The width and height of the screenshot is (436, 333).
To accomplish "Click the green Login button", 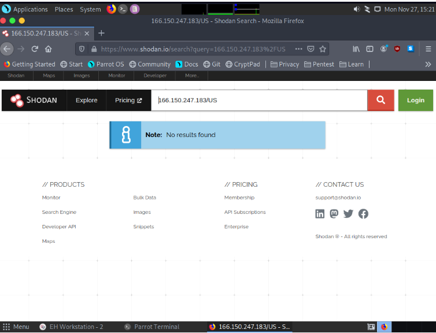I will click(415, 100).
